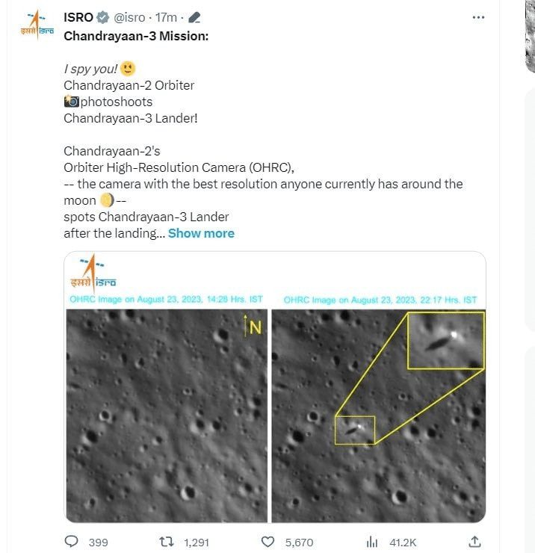The height and width of the screenshot is (553, 535).
Task: Click the yellow-bordered zoomed lander inset
Action: (446, 341)
